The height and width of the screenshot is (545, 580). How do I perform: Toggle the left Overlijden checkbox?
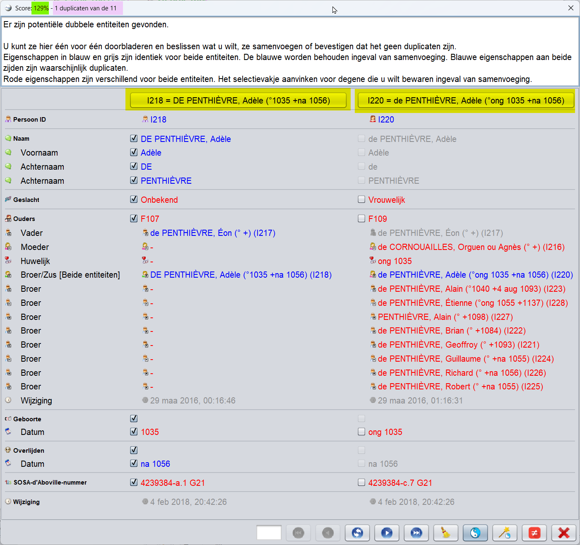[134, 450]
